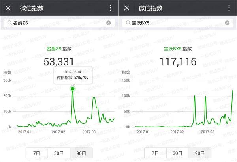Tap search magnifier icon beside 名爵ZS
Viewport: 237px width, 162px height.
click(9, 23)
